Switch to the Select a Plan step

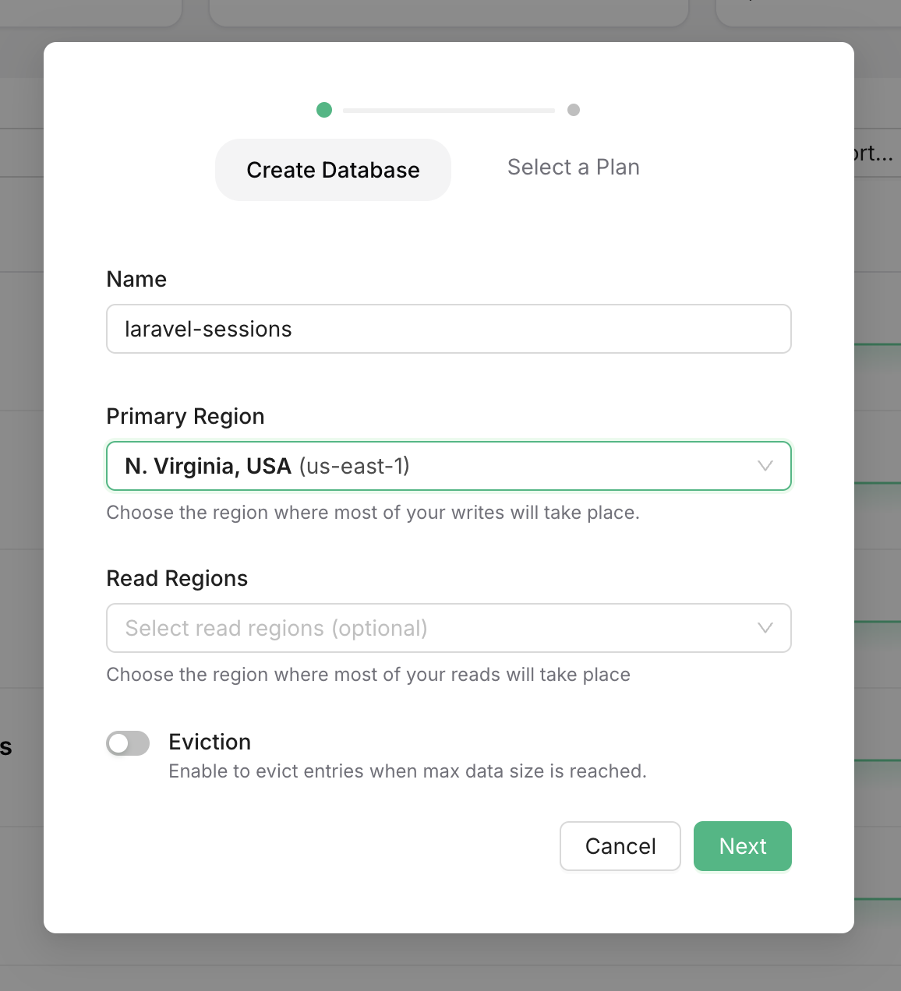point(574,167)
